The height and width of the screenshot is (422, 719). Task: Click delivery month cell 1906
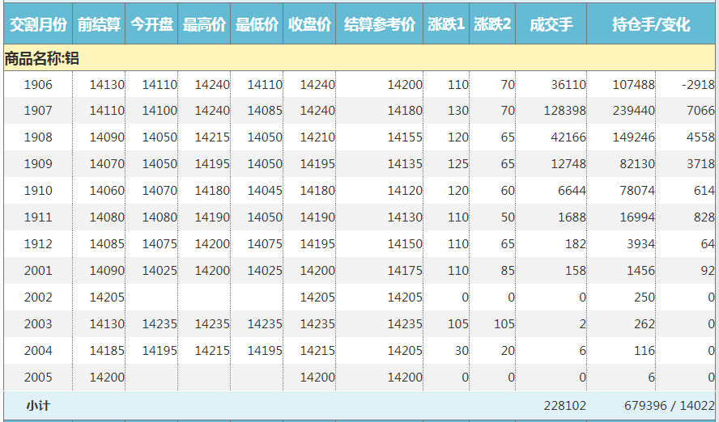(38, 85)
